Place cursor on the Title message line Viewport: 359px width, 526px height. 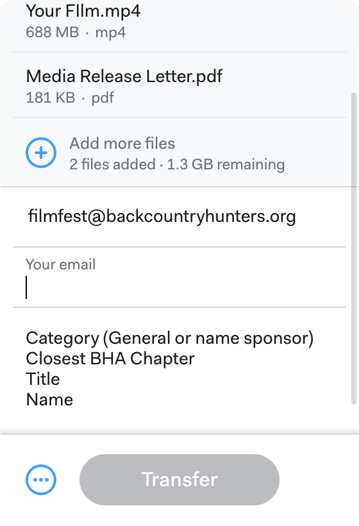click(43, 379)
